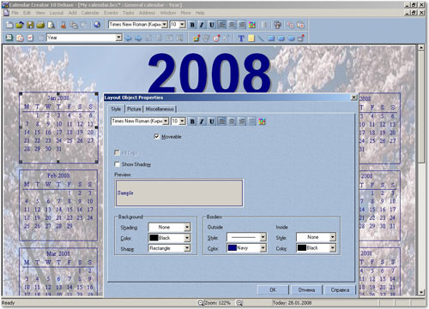The image size is (429, 309).
Task: Click zoom in magnifier in status bar
Action: click(239, 303)
